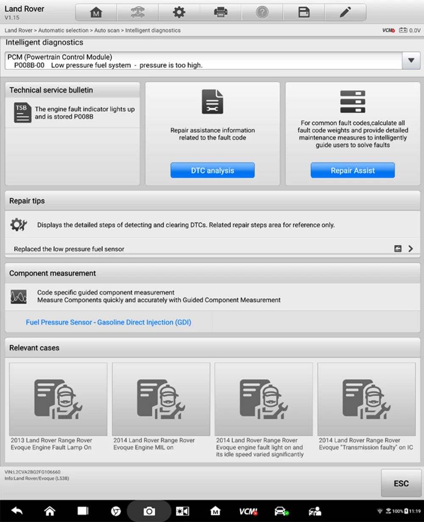Open the Home (M) toolbar icon
The height and width of the screenshot is (522, 424).
coord(96,13)
